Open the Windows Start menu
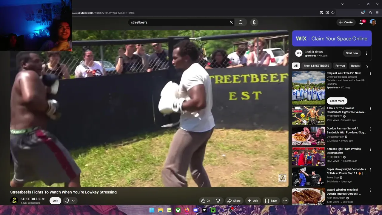 pyautogui.click(x=152, y=210)
